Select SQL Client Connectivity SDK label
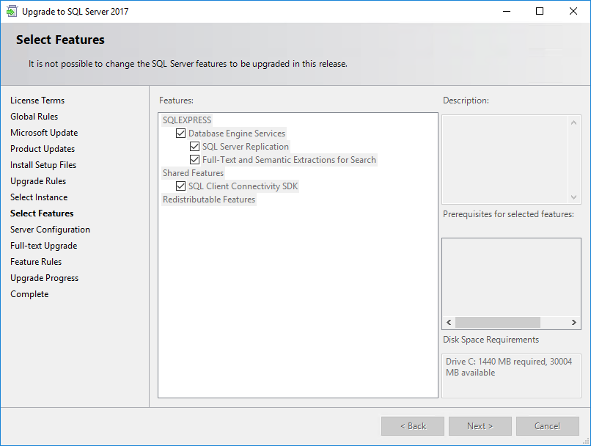The height and width of the screenshot is (446, 591). (x=243, y=186)
